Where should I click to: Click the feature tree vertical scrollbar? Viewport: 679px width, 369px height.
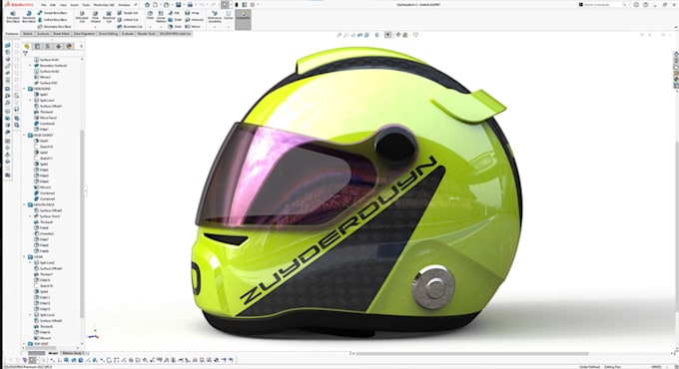pyautogui.click(x=82, y=224)
